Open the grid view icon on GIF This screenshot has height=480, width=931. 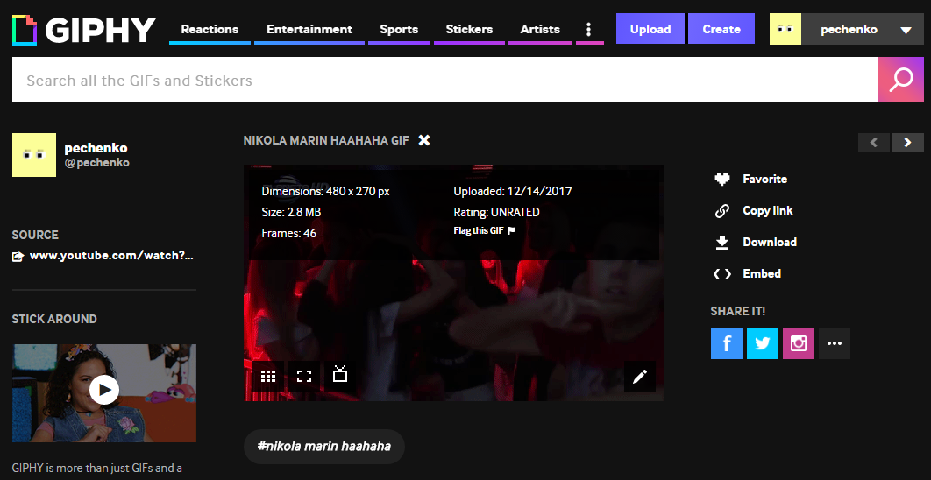[x=268, y=377]
